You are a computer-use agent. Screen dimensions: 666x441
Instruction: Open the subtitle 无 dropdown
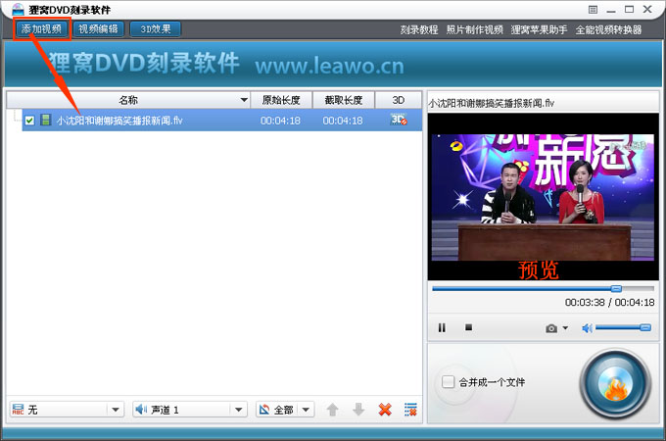[68, 410]
